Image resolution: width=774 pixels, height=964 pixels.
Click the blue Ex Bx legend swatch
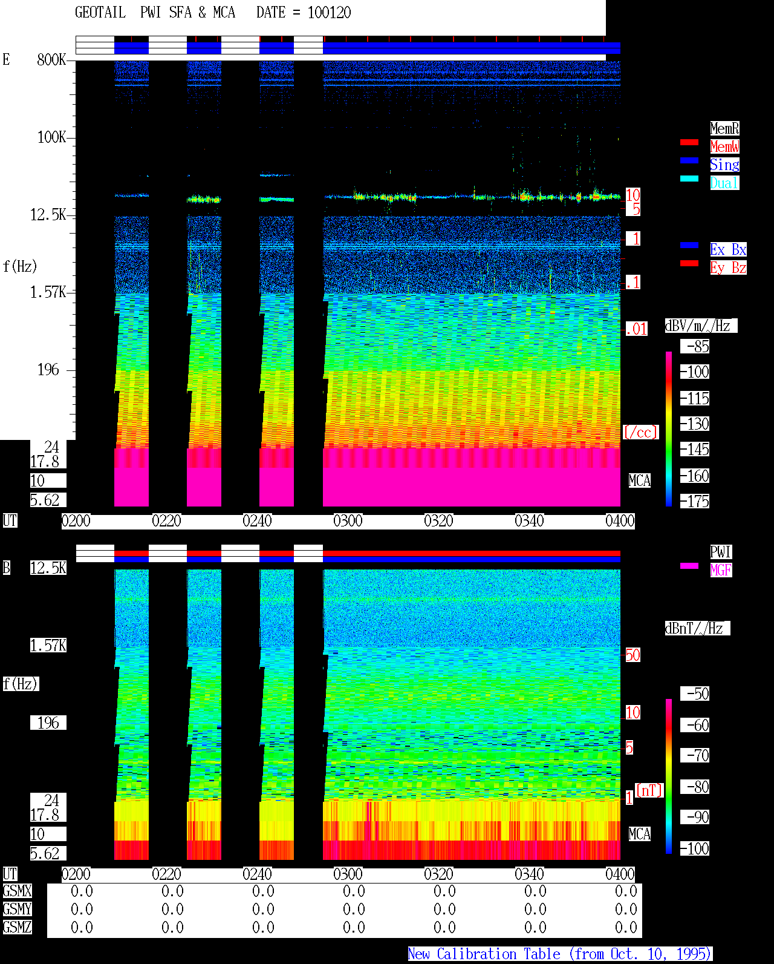(689, 245)
